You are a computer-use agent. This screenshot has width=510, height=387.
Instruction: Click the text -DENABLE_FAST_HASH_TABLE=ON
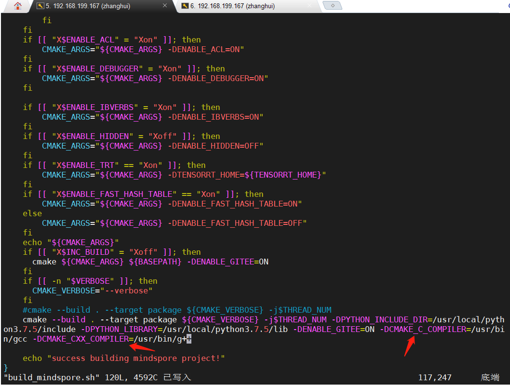click(232, 204)
